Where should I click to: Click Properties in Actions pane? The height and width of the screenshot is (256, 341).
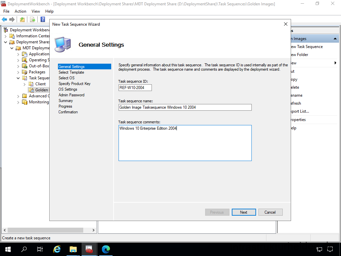click(298, 120)
